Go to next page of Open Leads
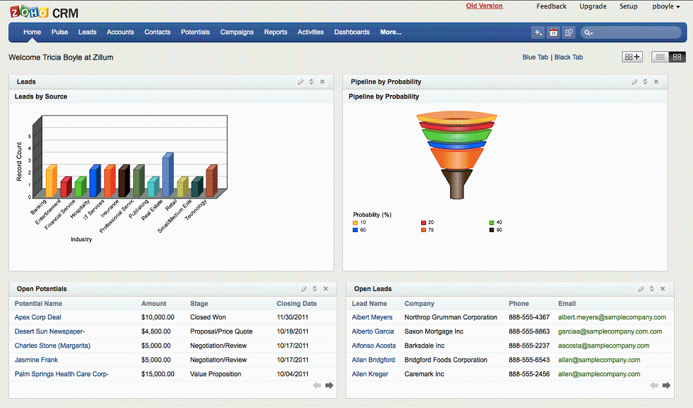Image resolution: width=693 pixels, height=408 pixels. pyautogui.click(x=666, y=385)
